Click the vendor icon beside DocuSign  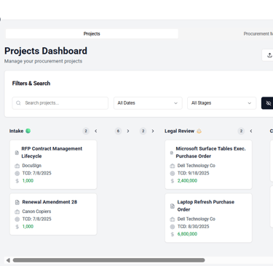17,166
